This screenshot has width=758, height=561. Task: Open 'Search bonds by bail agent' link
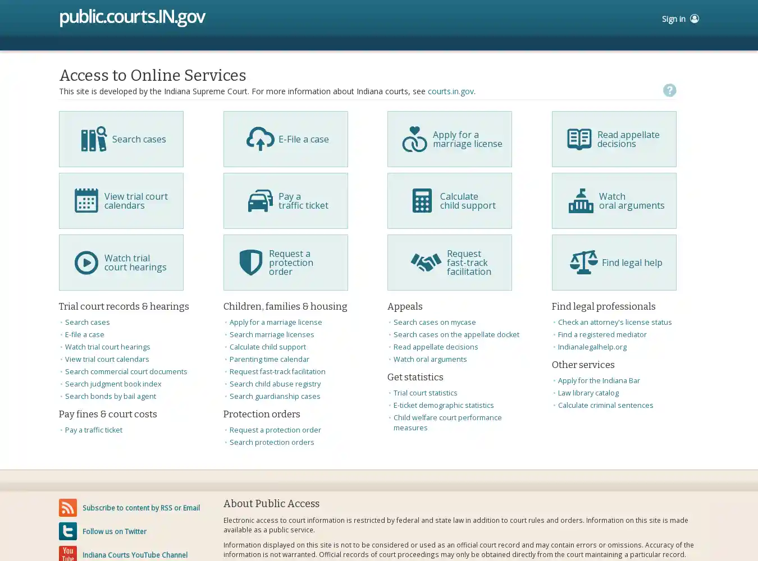point(110,396)
